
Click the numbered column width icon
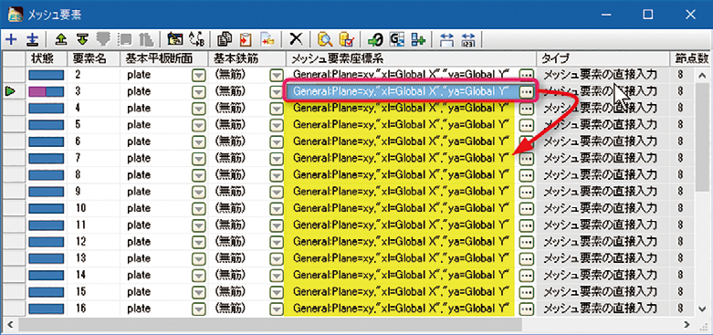point(468,39)
